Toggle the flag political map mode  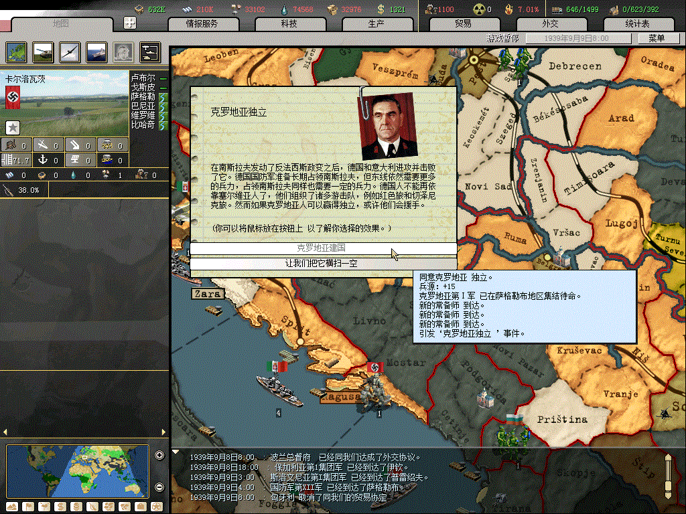click(x=27, y=506)
